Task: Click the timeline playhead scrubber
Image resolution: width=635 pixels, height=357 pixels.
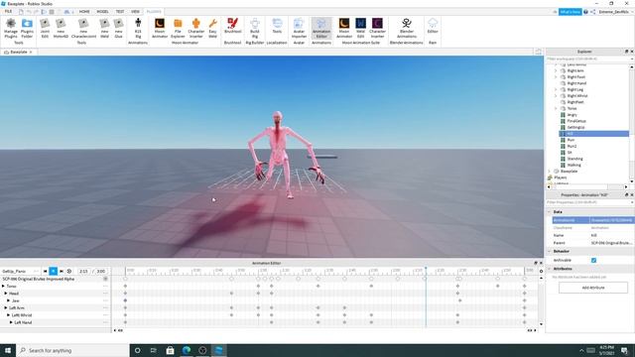Action: [426, 269]
